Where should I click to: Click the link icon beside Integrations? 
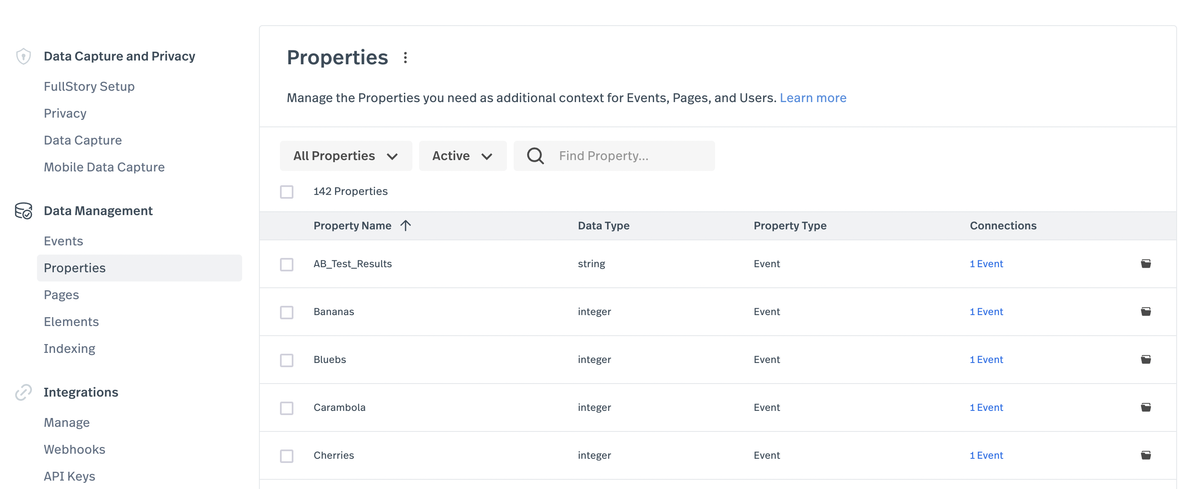tap(23, 392)
